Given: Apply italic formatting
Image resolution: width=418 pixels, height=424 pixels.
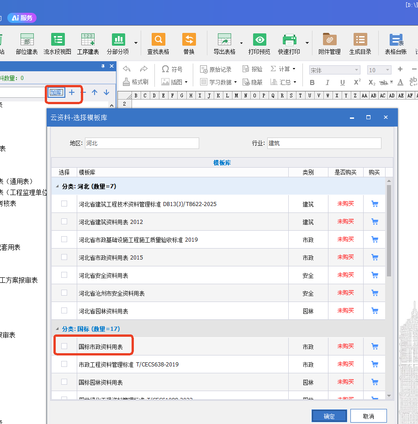Looking at the screenshot, I should 328,82.
